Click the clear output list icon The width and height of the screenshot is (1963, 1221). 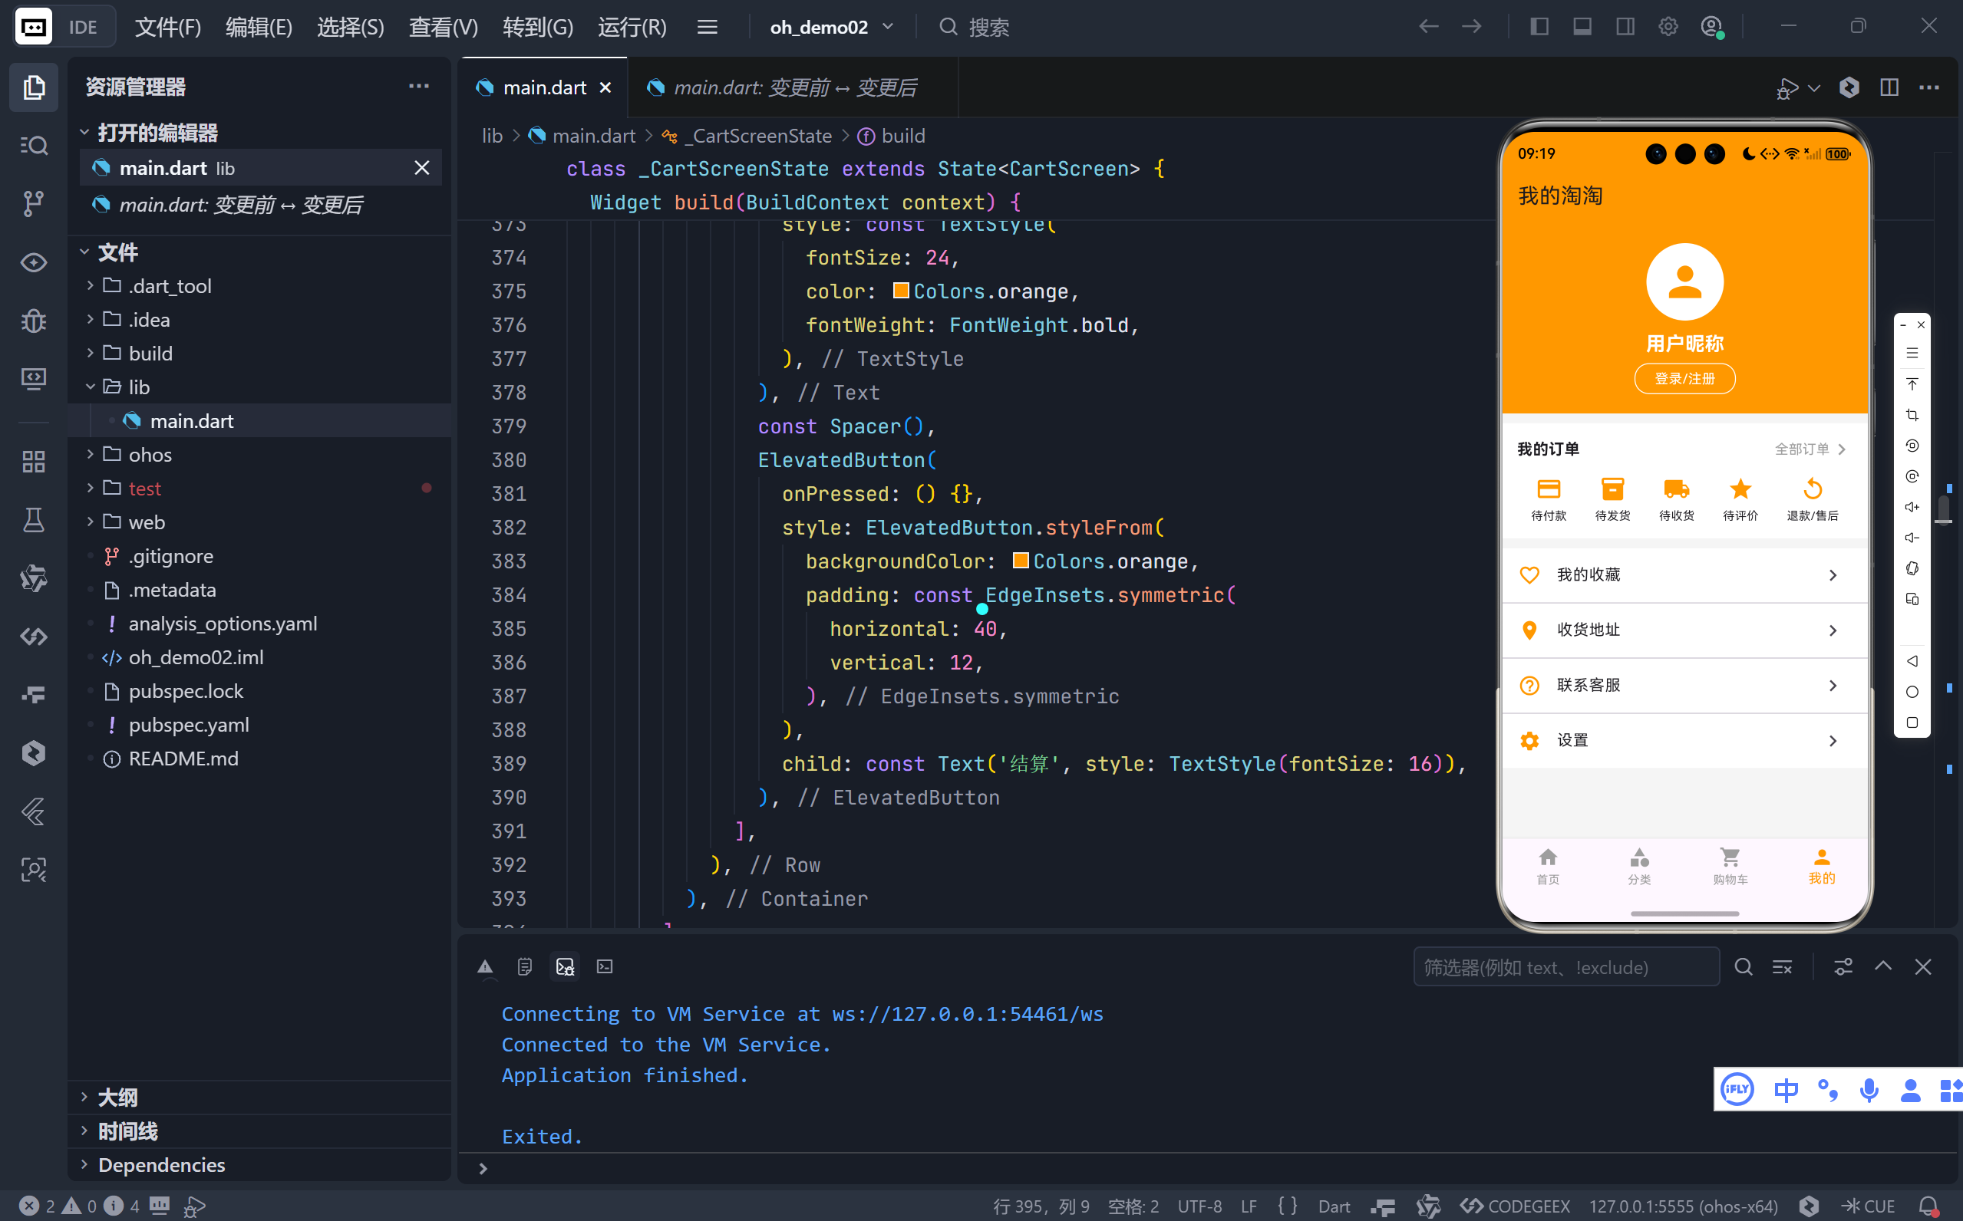click(1782, 966)
